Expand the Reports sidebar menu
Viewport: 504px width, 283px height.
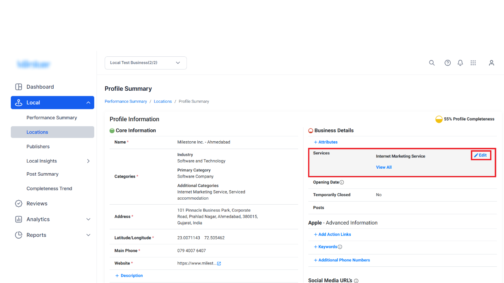[x=53, y=235]
